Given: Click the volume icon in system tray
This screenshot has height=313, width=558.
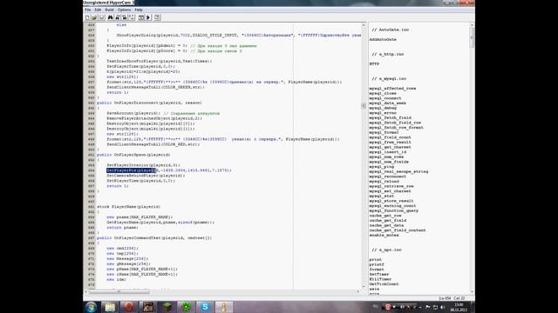Looking at the screenshot, I should (442, 307).
